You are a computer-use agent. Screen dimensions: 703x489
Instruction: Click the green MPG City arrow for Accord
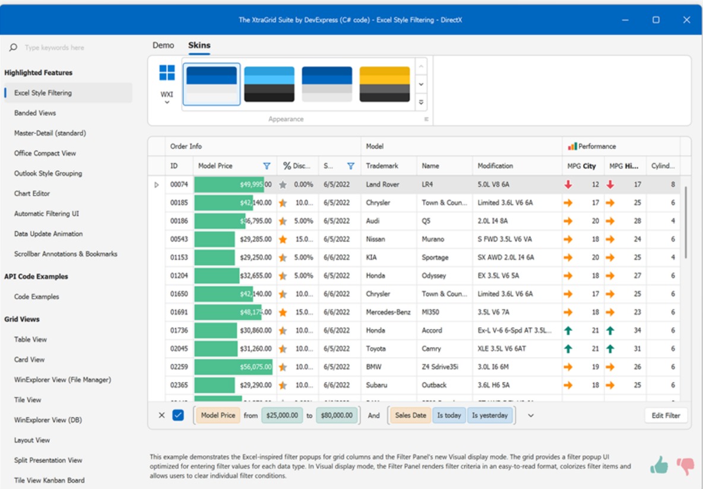pos(568,331)
